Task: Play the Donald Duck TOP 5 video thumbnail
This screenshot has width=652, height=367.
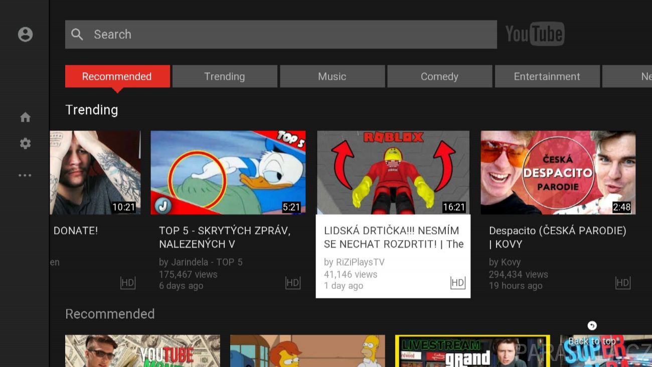Action: click(228, 173)
